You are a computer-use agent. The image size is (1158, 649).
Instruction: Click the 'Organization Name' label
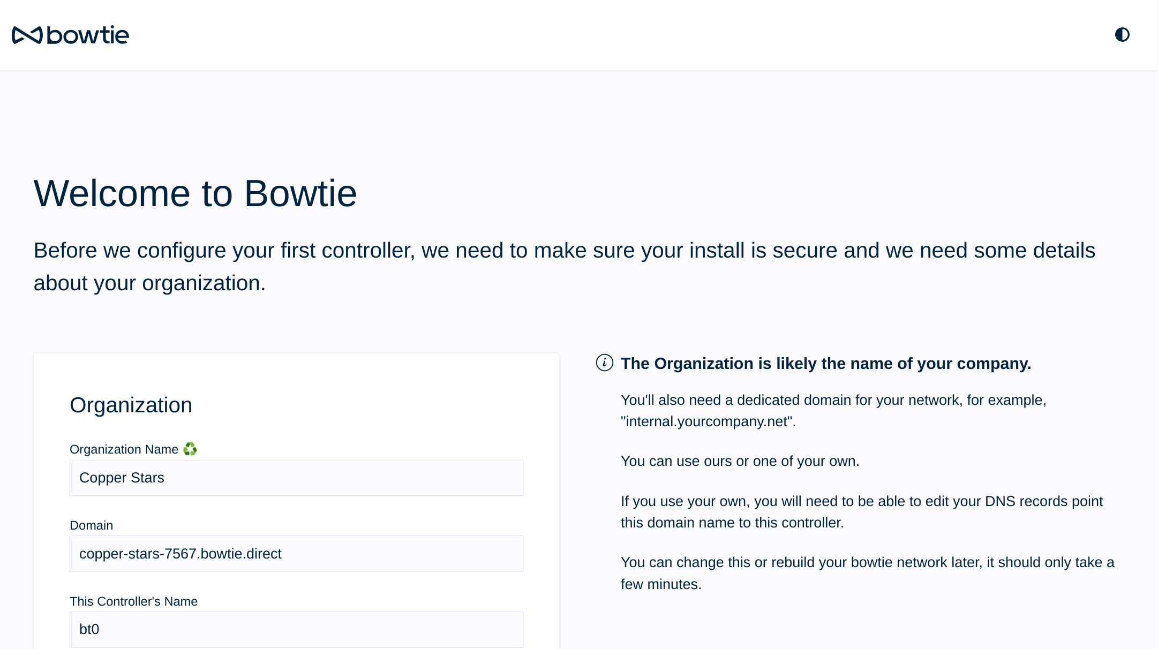[x=124, y=449]
